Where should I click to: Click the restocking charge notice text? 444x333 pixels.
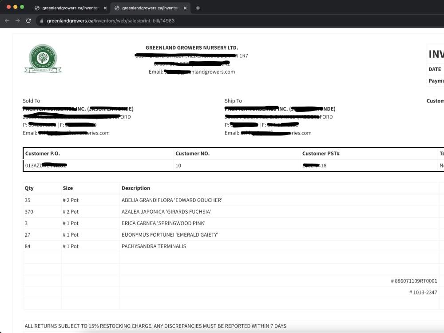pos(155,326)
